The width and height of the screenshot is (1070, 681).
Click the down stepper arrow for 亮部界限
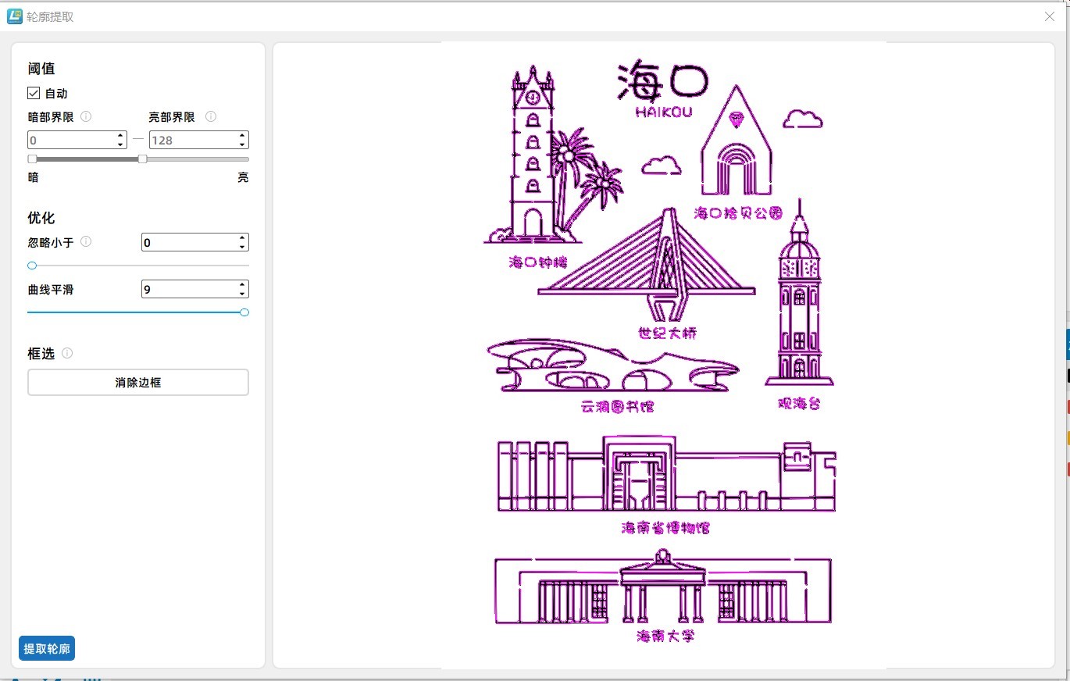click(x=243, y=144)
